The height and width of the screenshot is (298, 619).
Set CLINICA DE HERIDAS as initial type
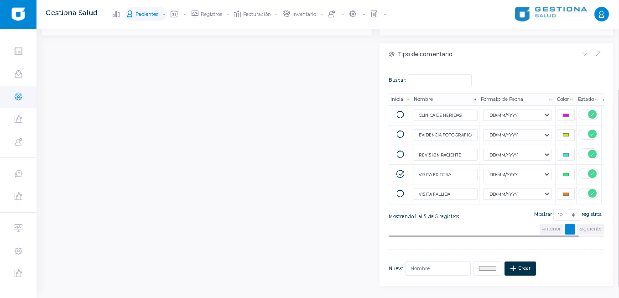(400, 115)
